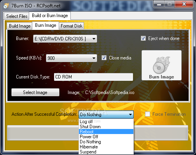Uncheck the Close media checkbox
Viewport: 196px width, 155px height.
[x=104, y=58]
